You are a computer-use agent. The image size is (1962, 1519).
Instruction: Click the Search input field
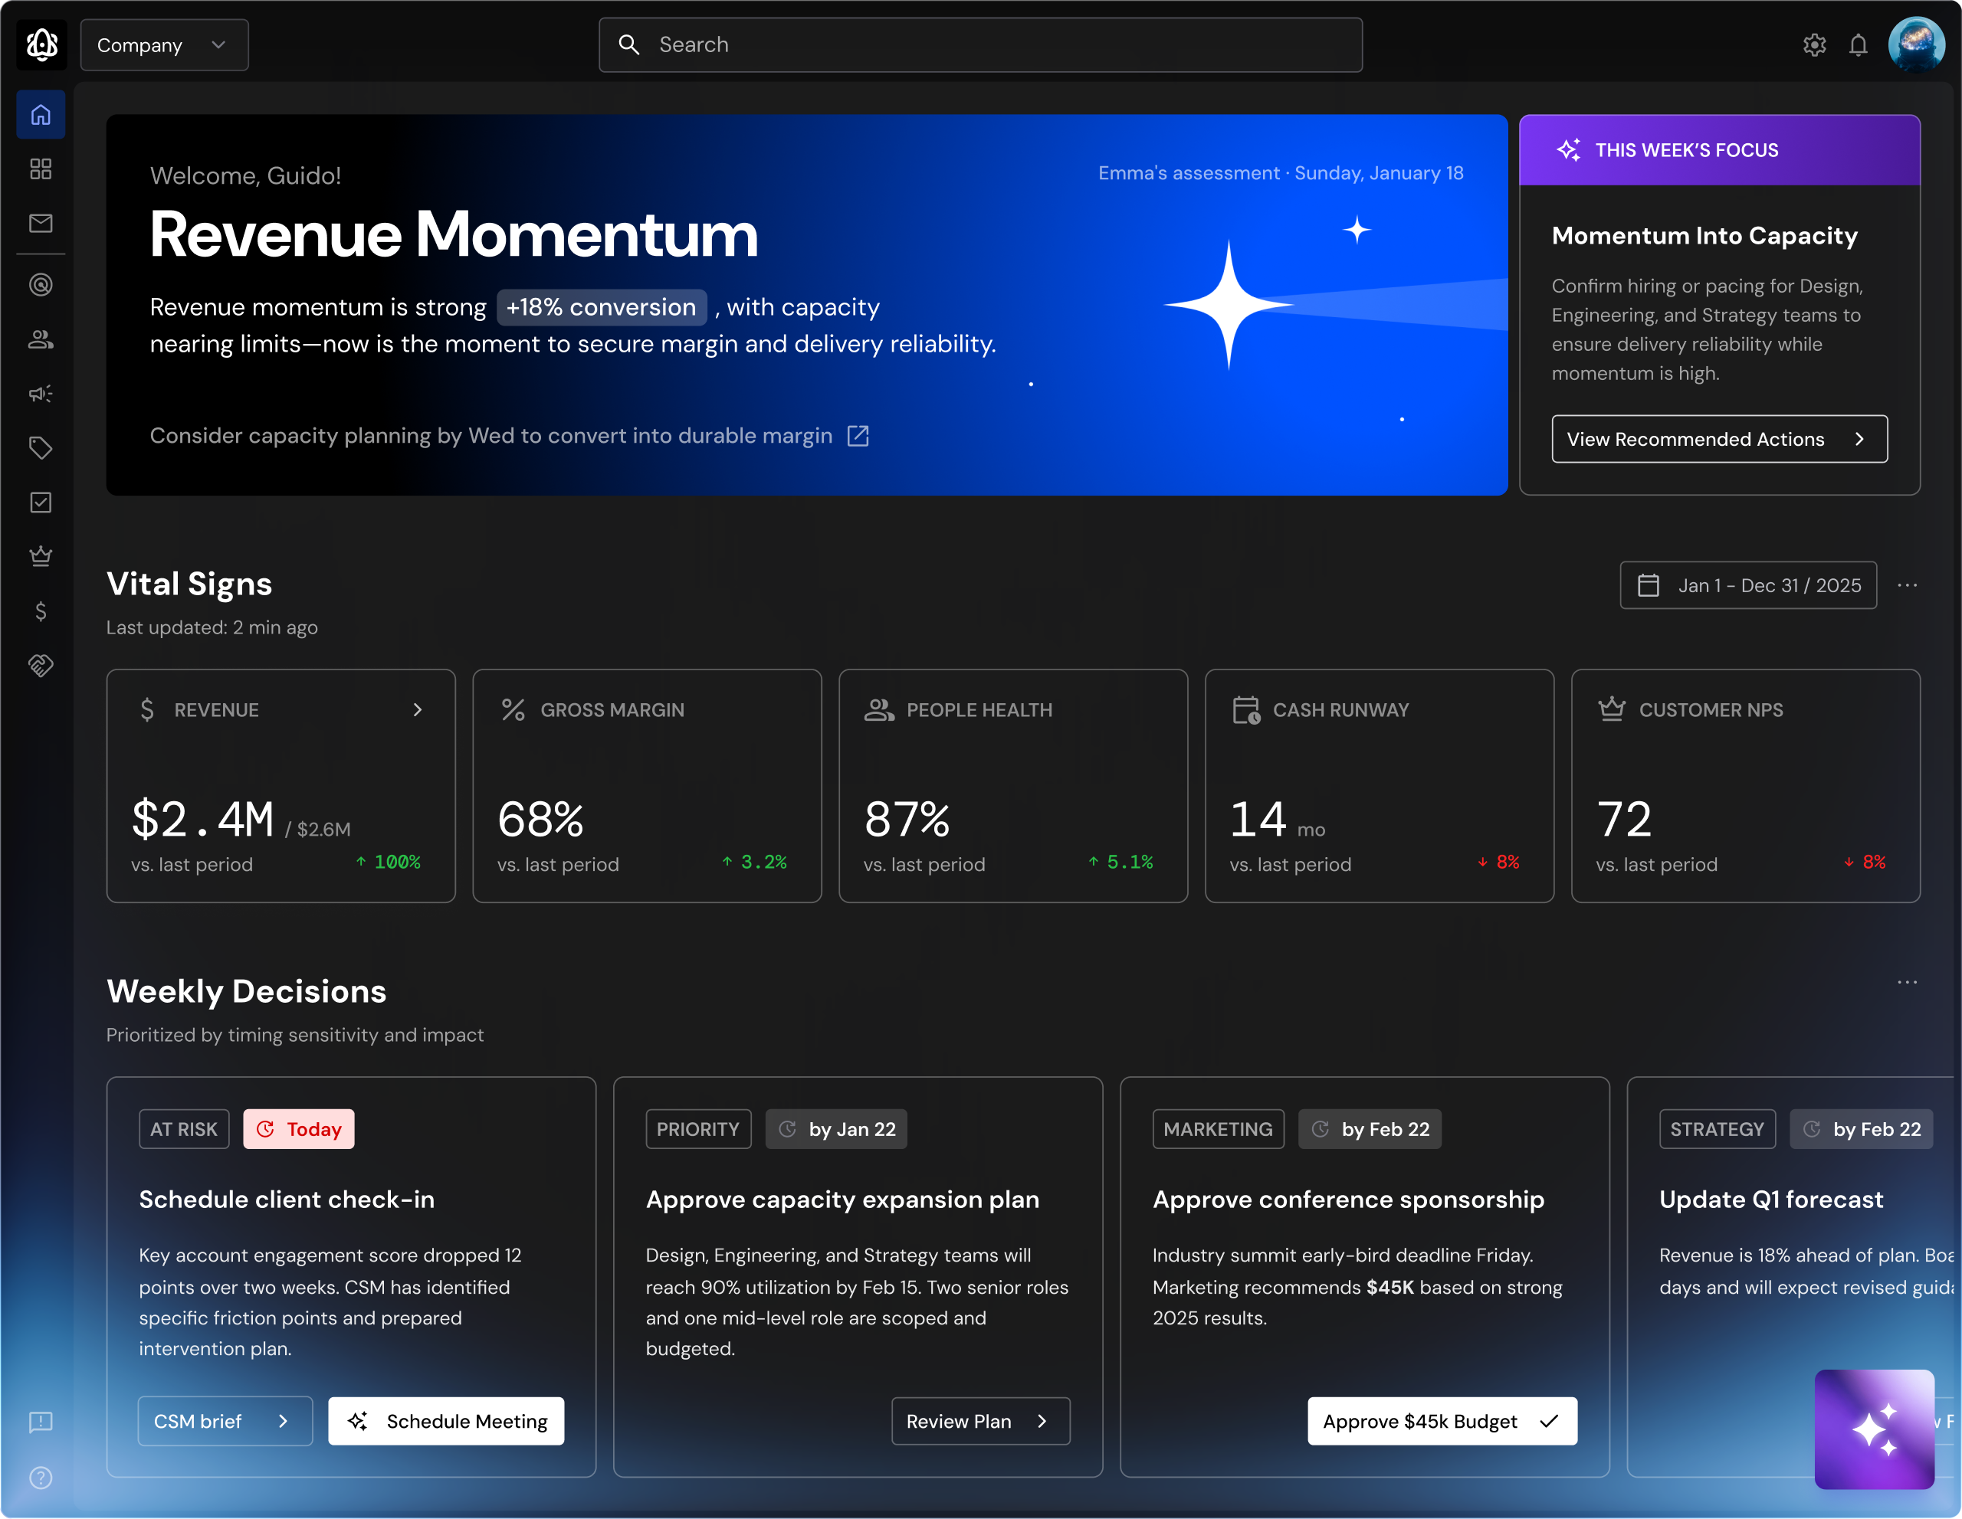tap(980, 45)
